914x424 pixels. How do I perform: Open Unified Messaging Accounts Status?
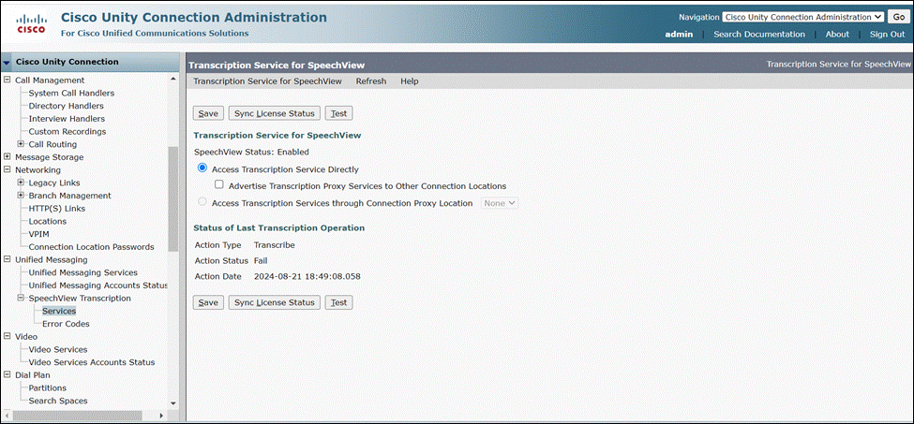tap(97, 285)
